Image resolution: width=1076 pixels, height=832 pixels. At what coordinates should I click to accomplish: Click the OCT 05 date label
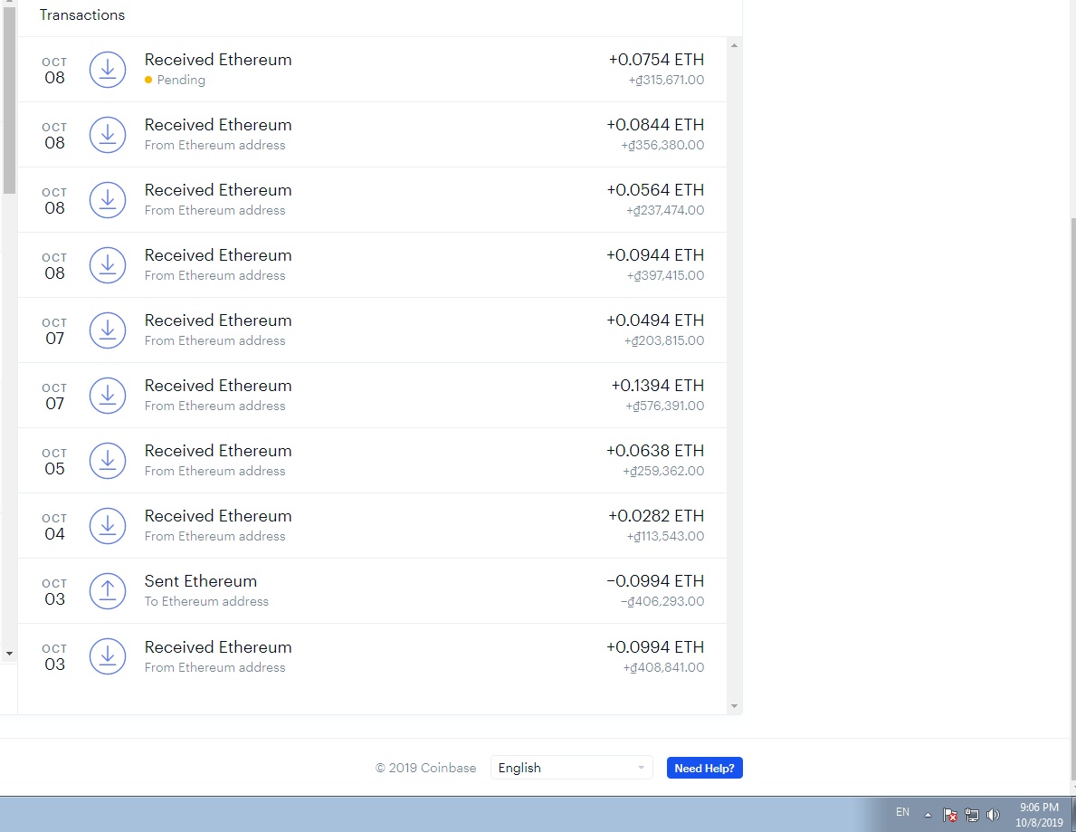tap(54, 462)
